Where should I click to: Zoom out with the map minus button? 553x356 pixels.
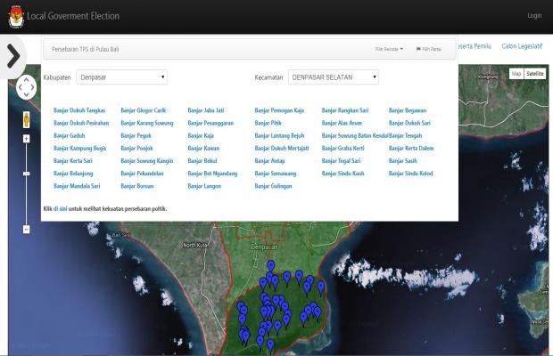point(26,229)
